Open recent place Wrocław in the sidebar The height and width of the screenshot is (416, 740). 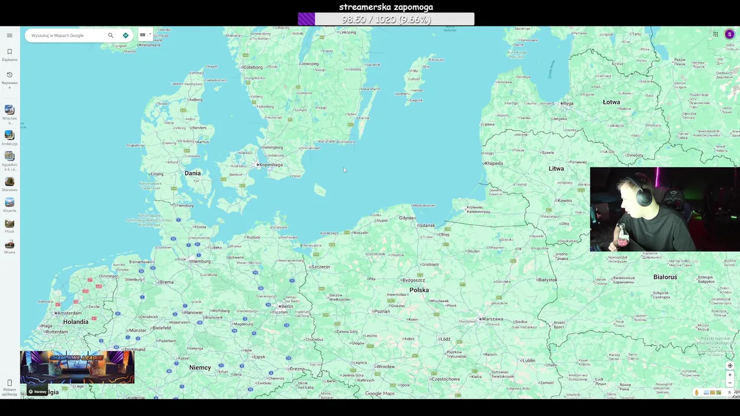(x=9, y=114)
